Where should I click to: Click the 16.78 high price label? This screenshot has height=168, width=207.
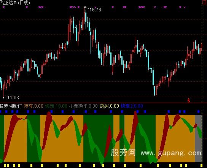tap(95, 10)
